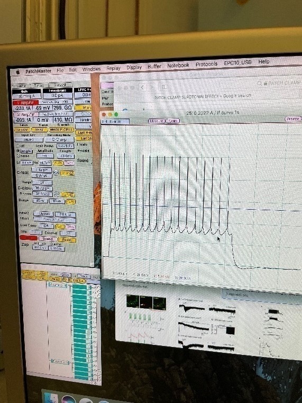
Task: Click the C-fast auto-compensation icon
Action: coord(57,173)
